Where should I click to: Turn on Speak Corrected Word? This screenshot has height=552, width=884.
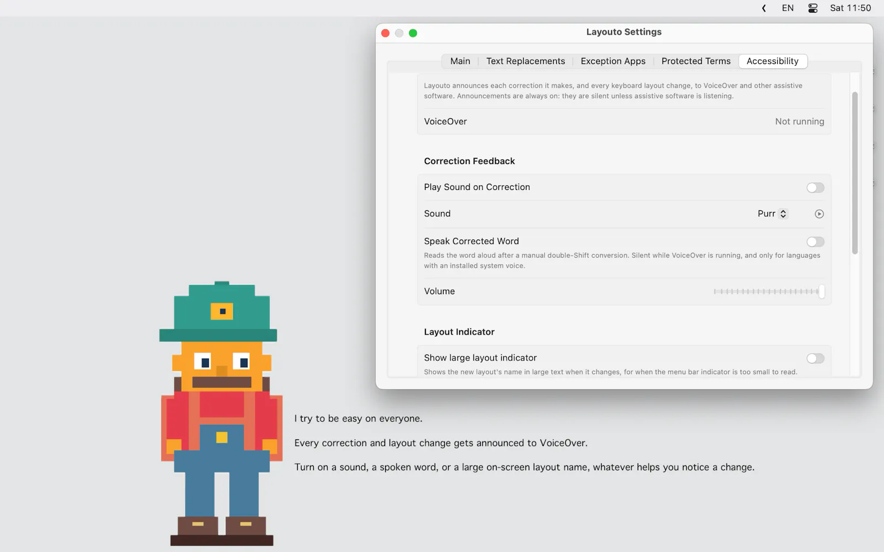point(815,242)
